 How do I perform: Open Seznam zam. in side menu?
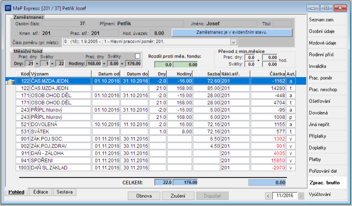click(x=327, y=20)
